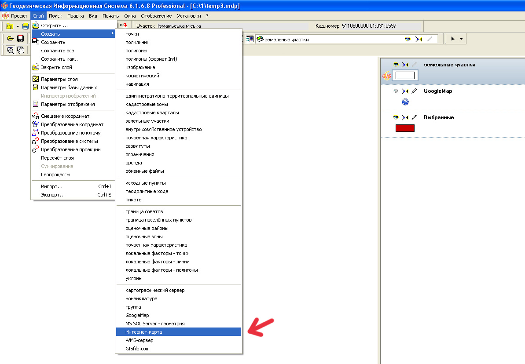Image resolution: width=525 pixels, height=364 pixels.
Task: Expand the Создать submenu arrow
Action: coord(113,34)
